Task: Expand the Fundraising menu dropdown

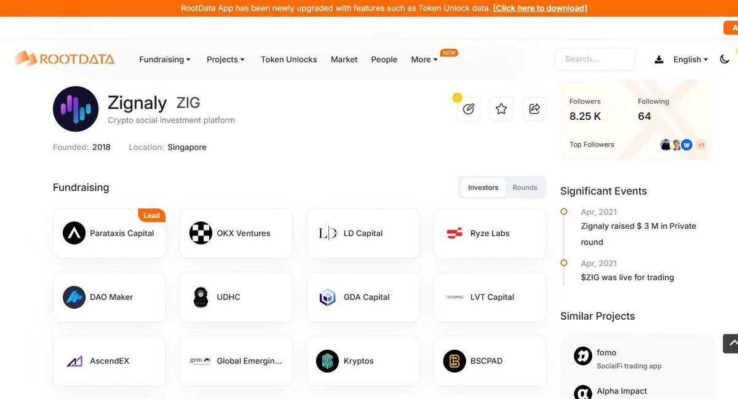Action: [165, 60]
